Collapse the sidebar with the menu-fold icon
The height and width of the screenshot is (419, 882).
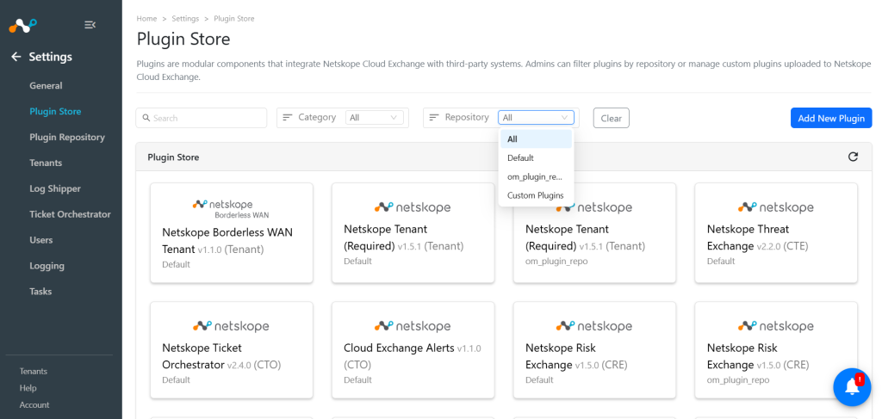pyautogui.click(x=90, y=25)
